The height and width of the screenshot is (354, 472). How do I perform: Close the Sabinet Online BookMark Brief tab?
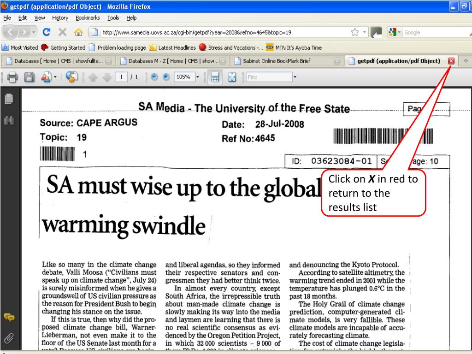point(337,61)
